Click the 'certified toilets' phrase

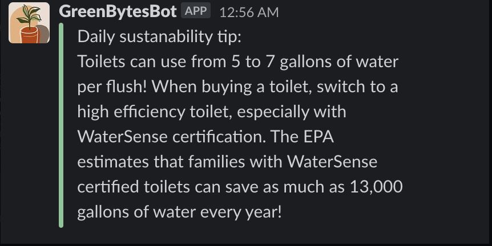(135, 187)
